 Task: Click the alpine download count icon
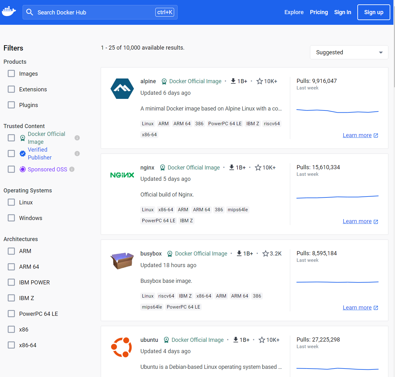[x=233, y=81]
